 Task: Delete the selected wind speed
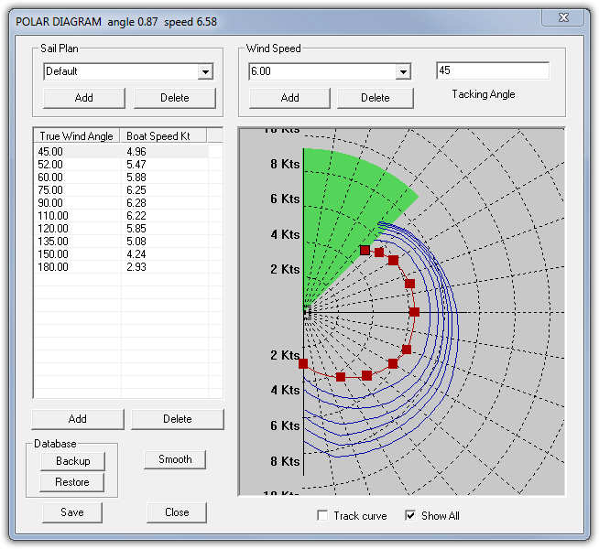(x=376, y=98)
